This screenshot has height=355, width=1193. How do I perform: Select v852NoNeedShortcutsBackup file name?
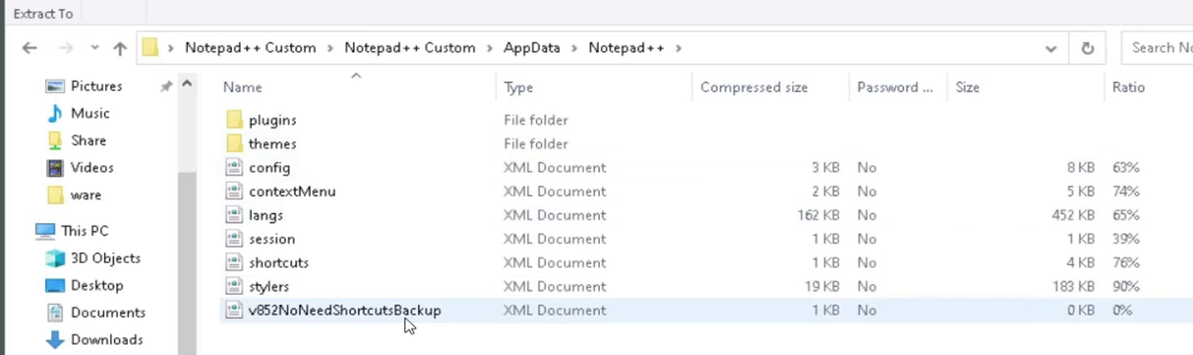(345, 311)
